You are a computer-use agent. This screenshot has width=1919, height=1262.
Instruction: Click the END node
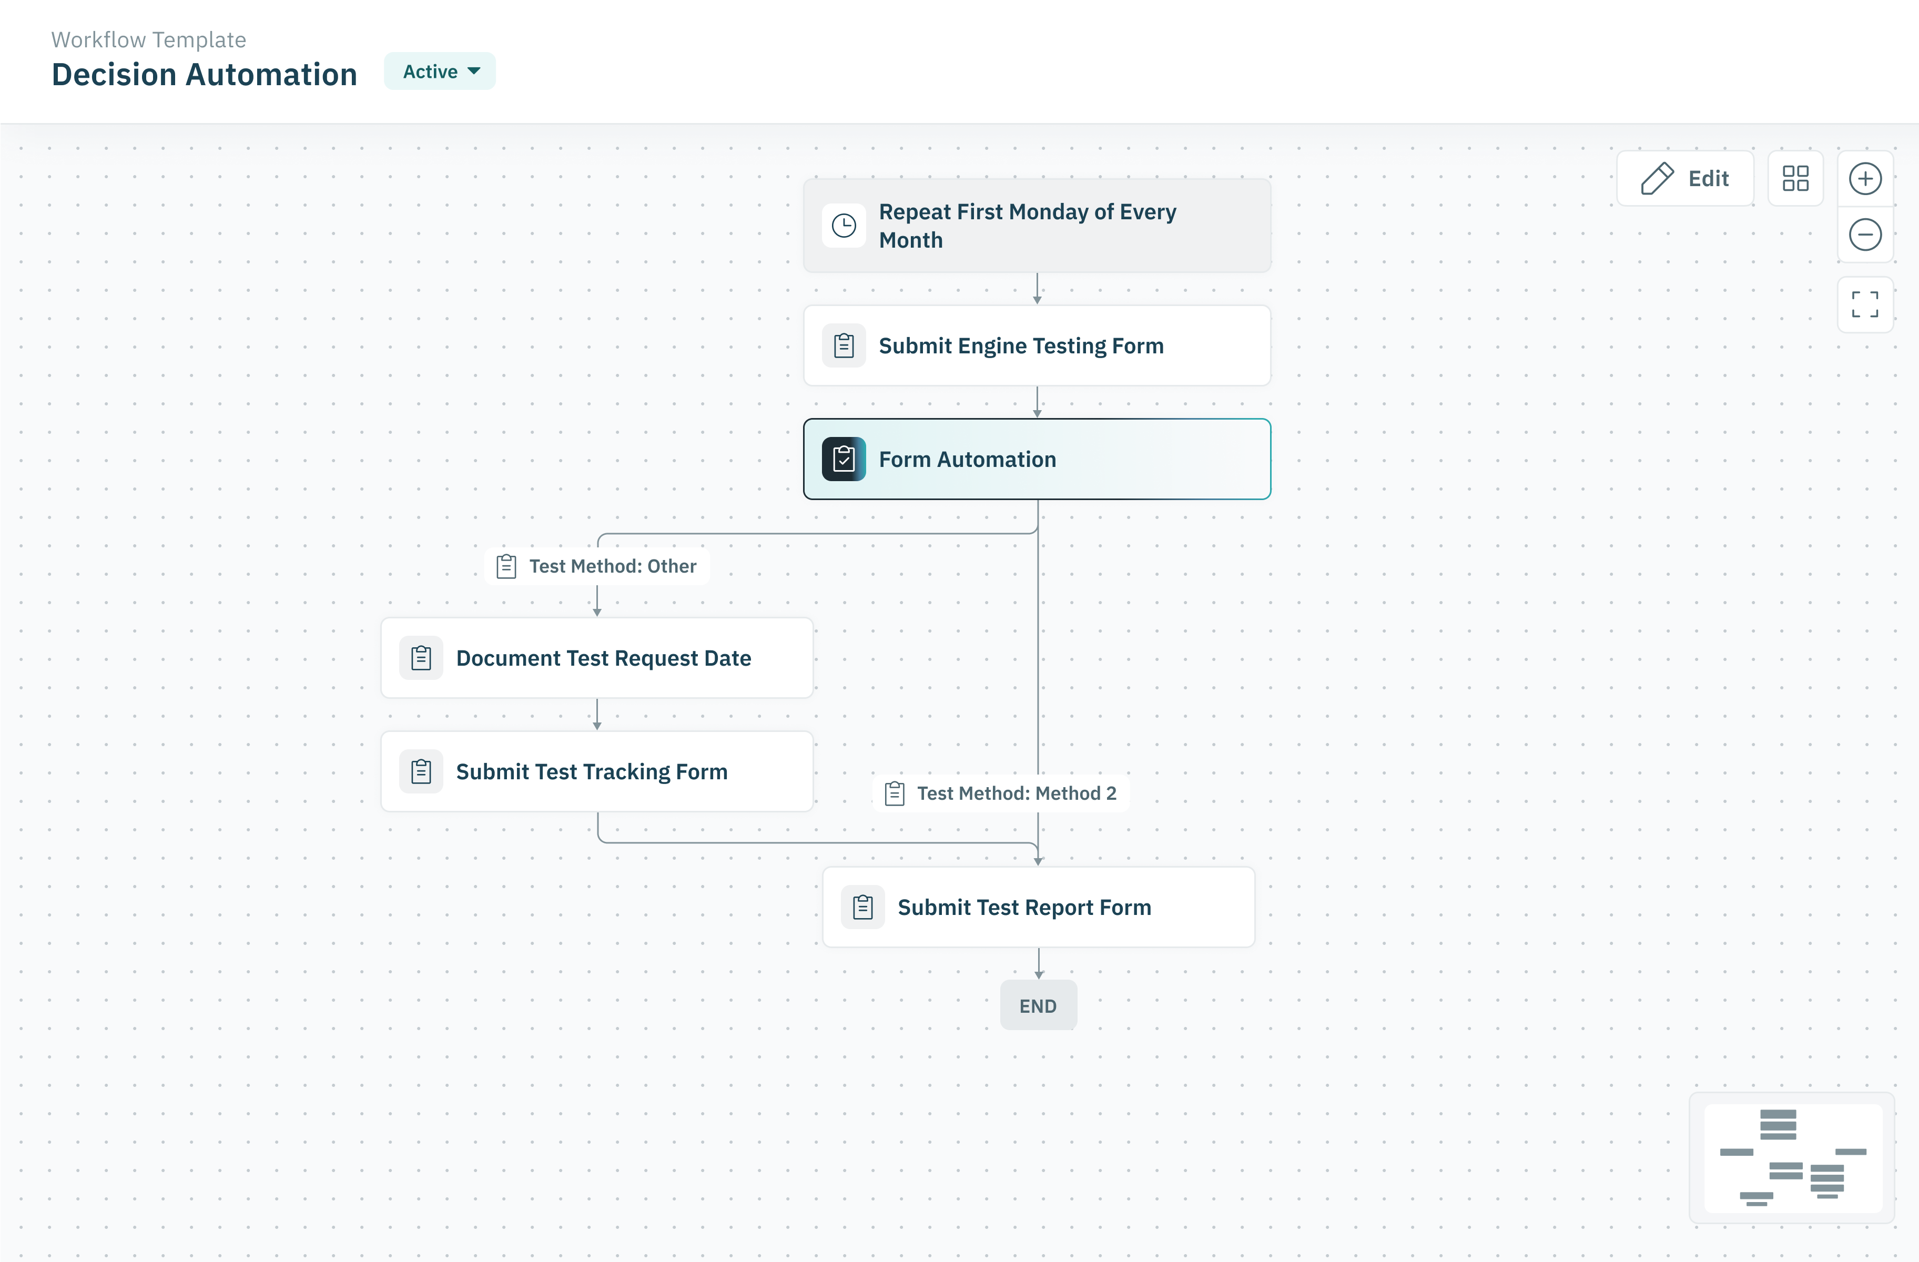(x=1038, y=1005)
